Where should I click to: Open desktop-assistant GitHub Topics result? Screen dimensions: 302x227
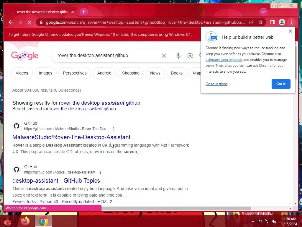56,181
